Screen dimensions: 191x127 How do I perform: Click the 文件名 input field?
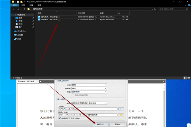point(88,109)
